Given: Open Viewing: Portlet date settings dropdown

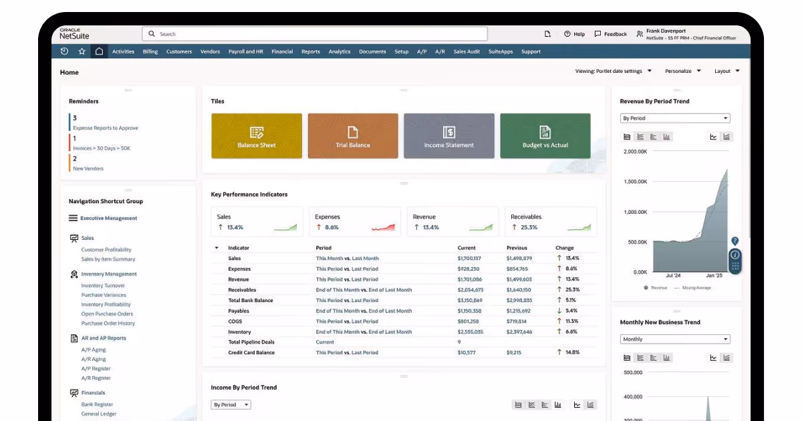Looking at the screenshot, I should [x=614, y=71].
